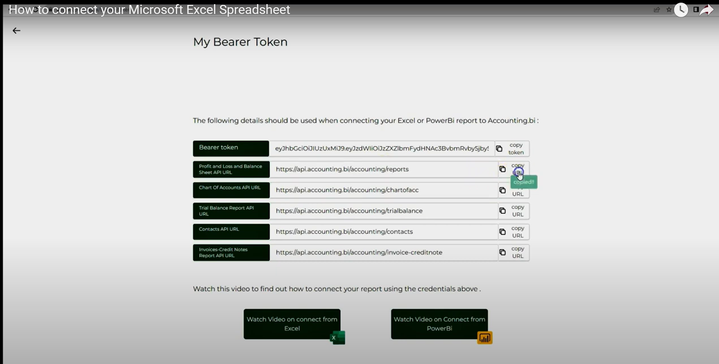This screenshot has height=364, width=719.
Task: Click the back arrow at top left
Action: pyautogui.click(x=16, y=30)
